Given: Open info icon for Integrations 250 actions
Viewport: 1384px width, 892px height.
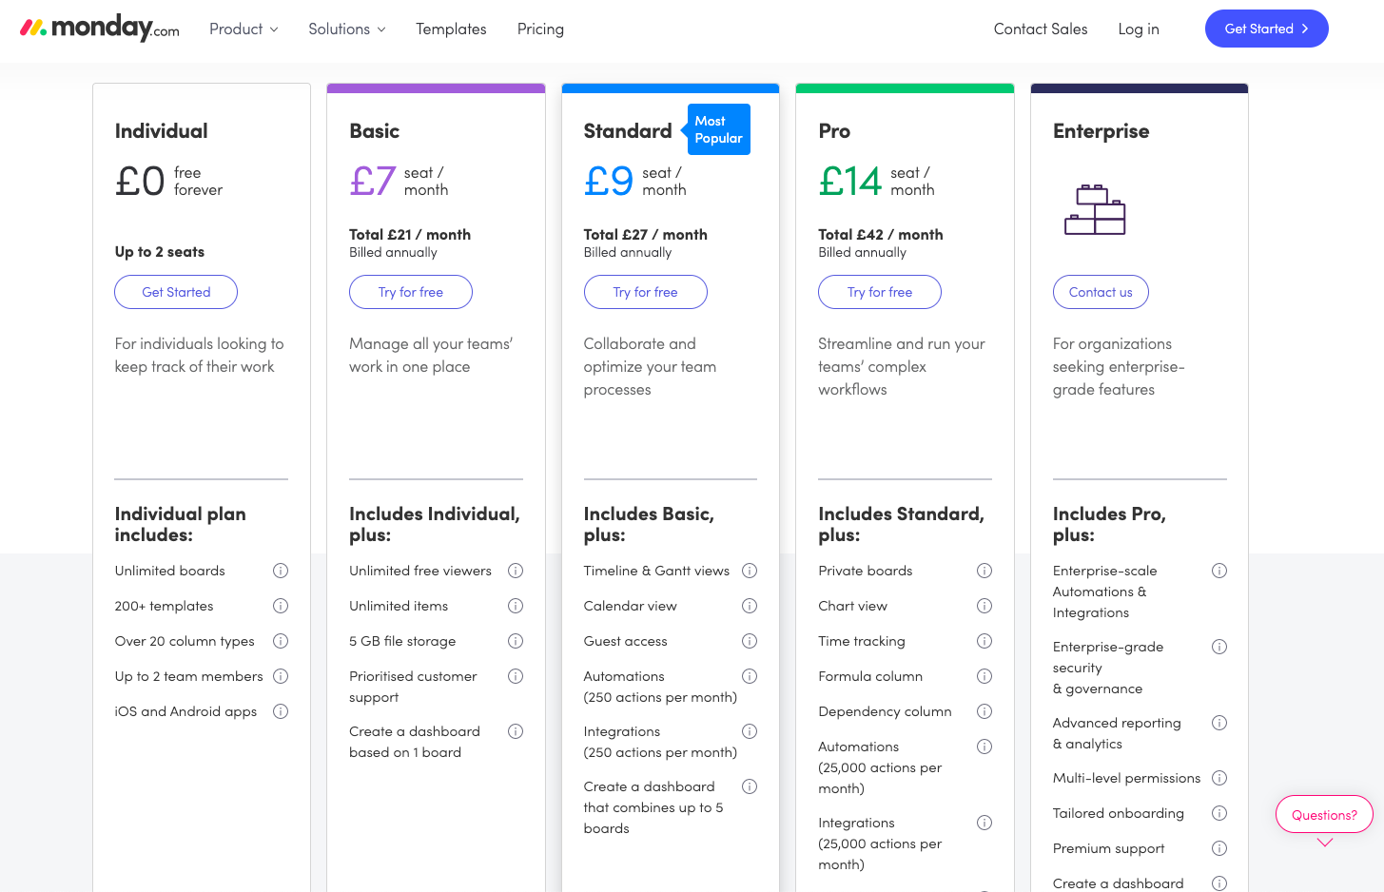Looking at the screenshot, I should [750, 731].
